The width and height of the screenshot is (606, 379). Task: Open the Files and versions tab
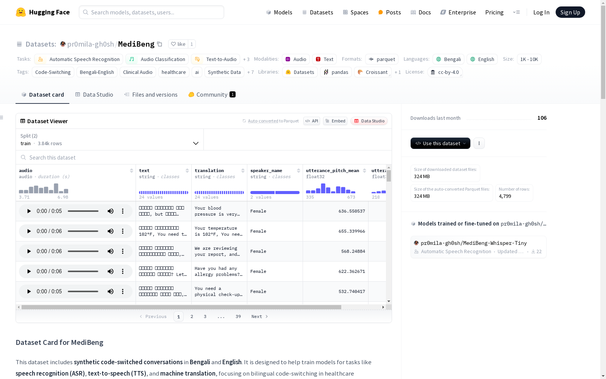pyautogui.click(x=151, y=95)
